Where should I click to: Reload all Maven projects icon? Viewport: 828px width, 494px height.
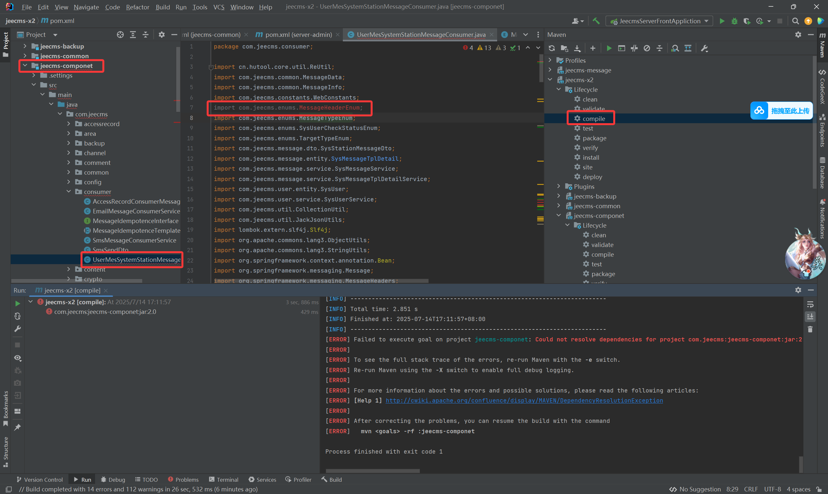552,48
